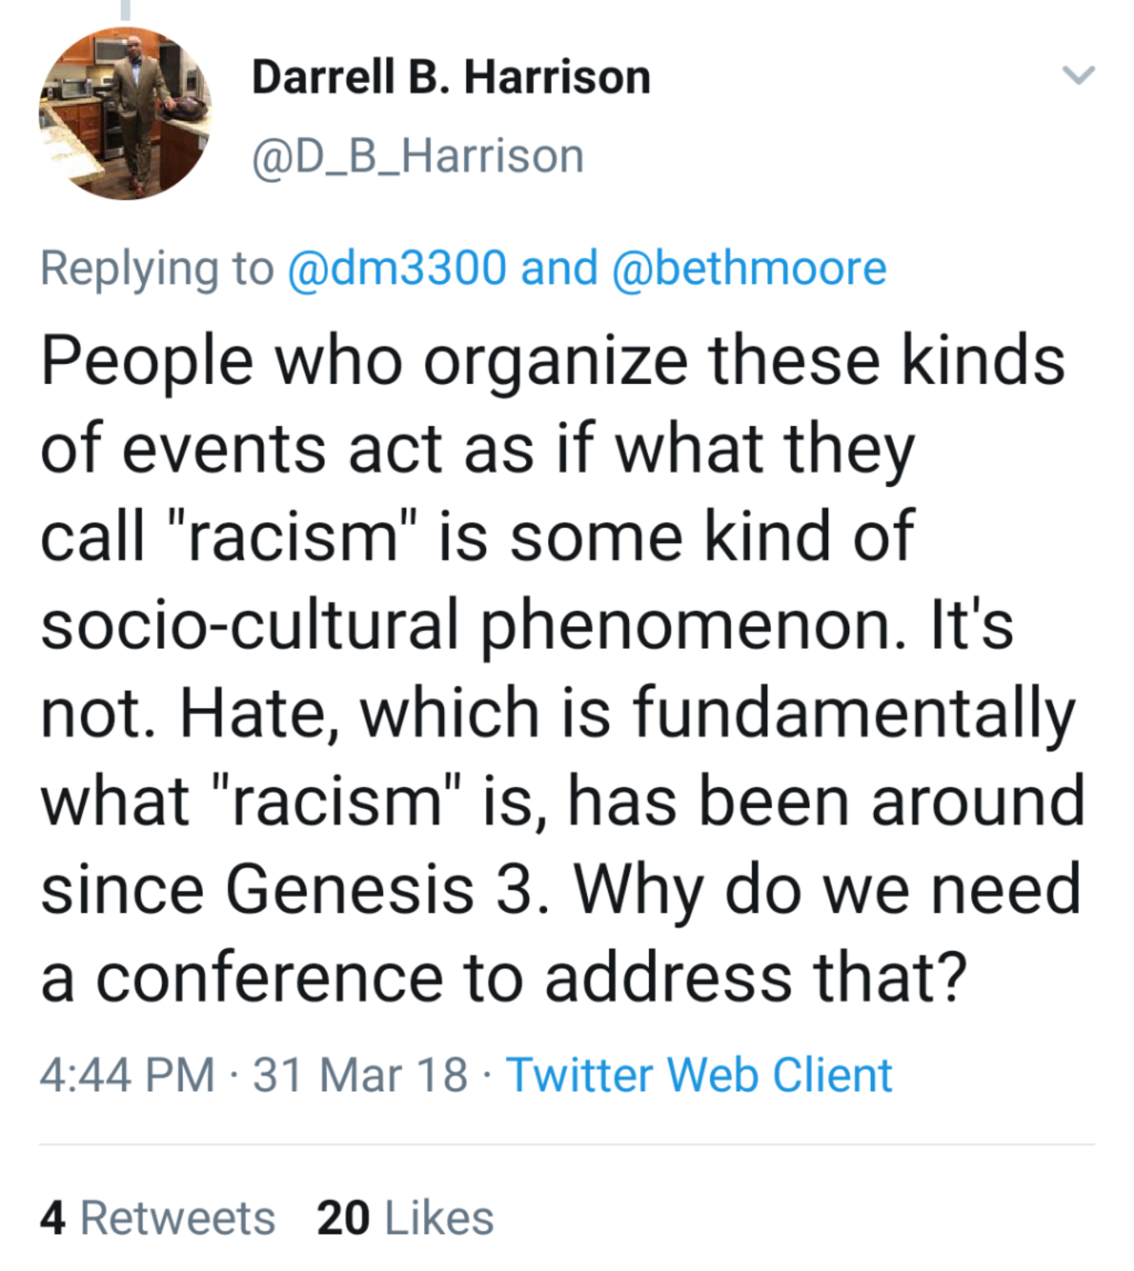Click the retweet count number 4
This screenshot has height=1271, width=1134.
(53, 1218)
